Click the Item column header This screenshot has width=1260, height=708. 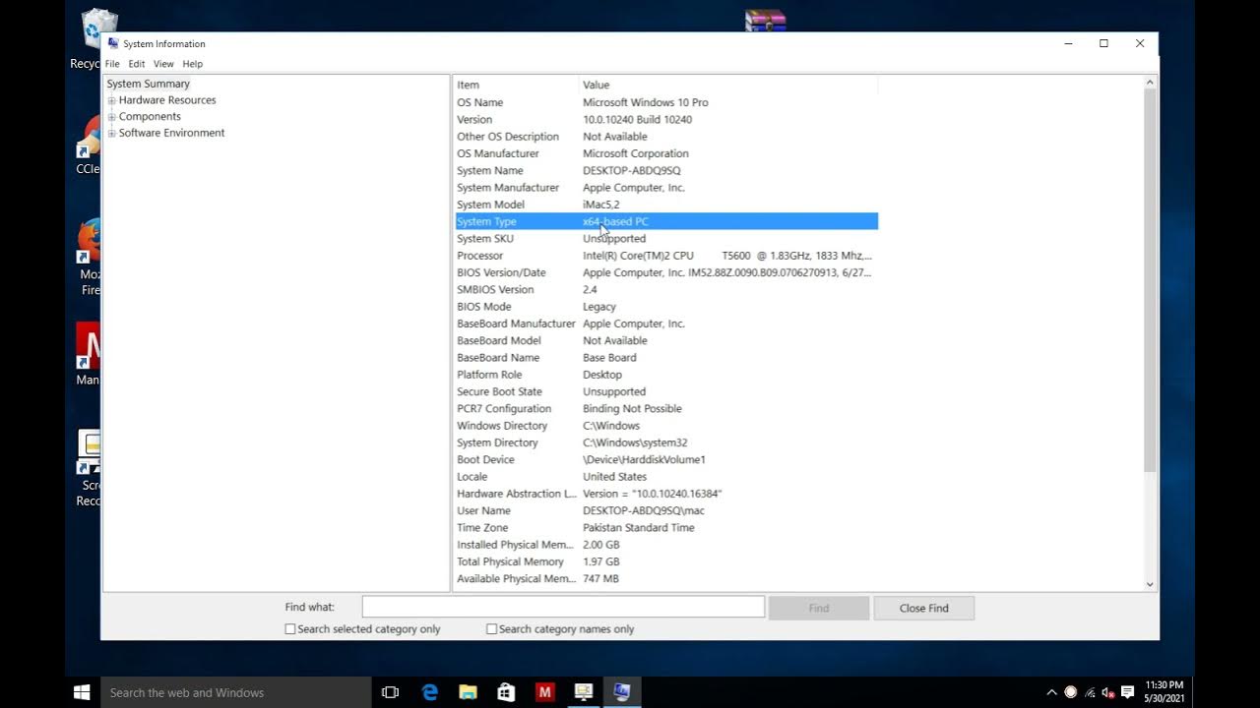[517, 85]
